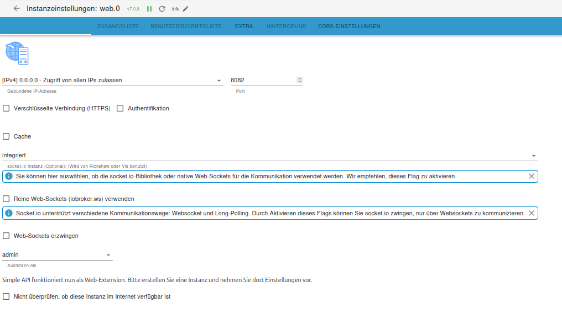Viewport: 562px width, 313px height.
Task: Dismiss the Long-Polling info message
Action: coord(532,213)
